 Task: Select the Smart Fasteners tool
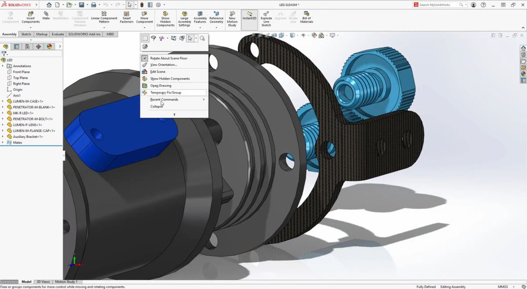click(x=126, y=17)
